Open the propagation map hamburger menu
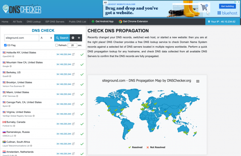 pyautogui.click(x=198, y=81)
